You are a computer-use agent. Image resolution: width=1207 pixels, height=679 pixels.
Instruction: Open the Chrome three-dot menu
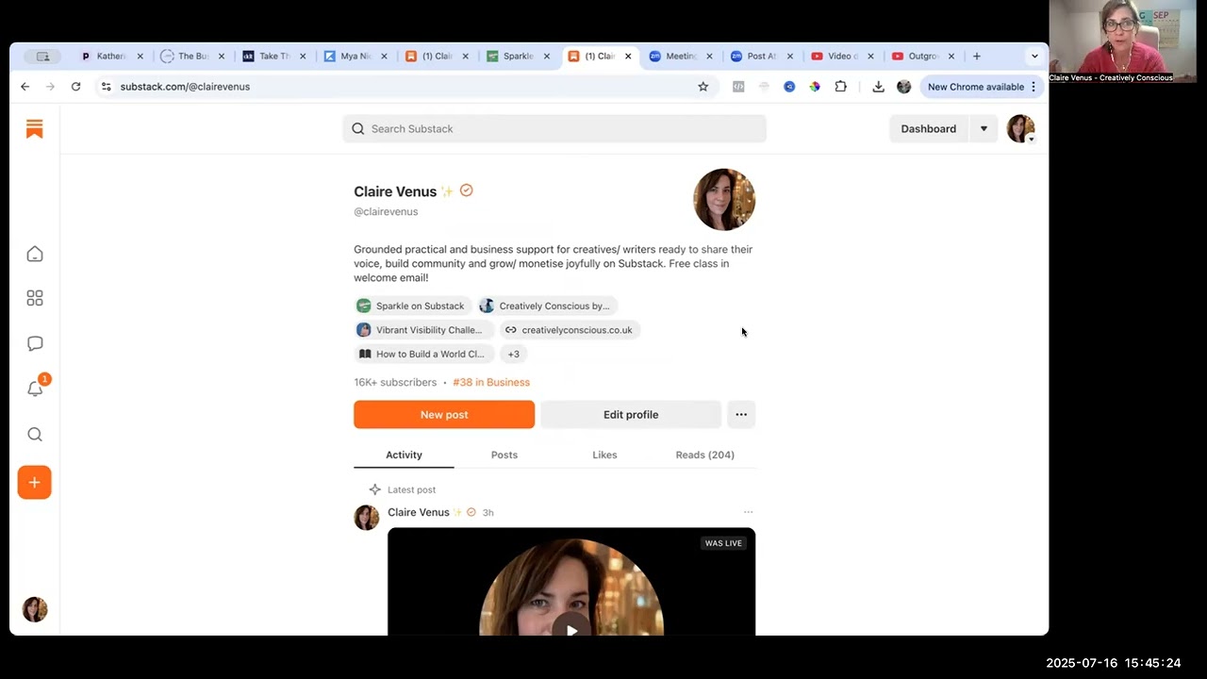pyautogui.click(x=1033, y=87)
